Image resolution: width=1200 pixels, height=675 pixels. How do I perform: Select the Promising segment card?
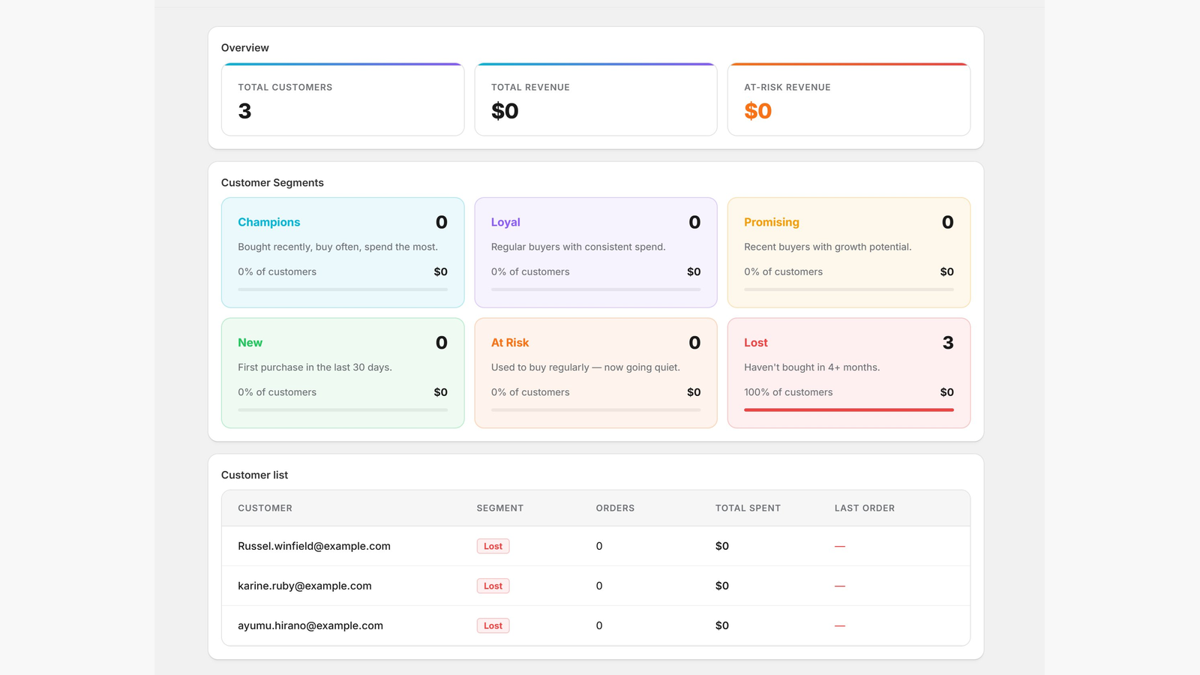849,253
